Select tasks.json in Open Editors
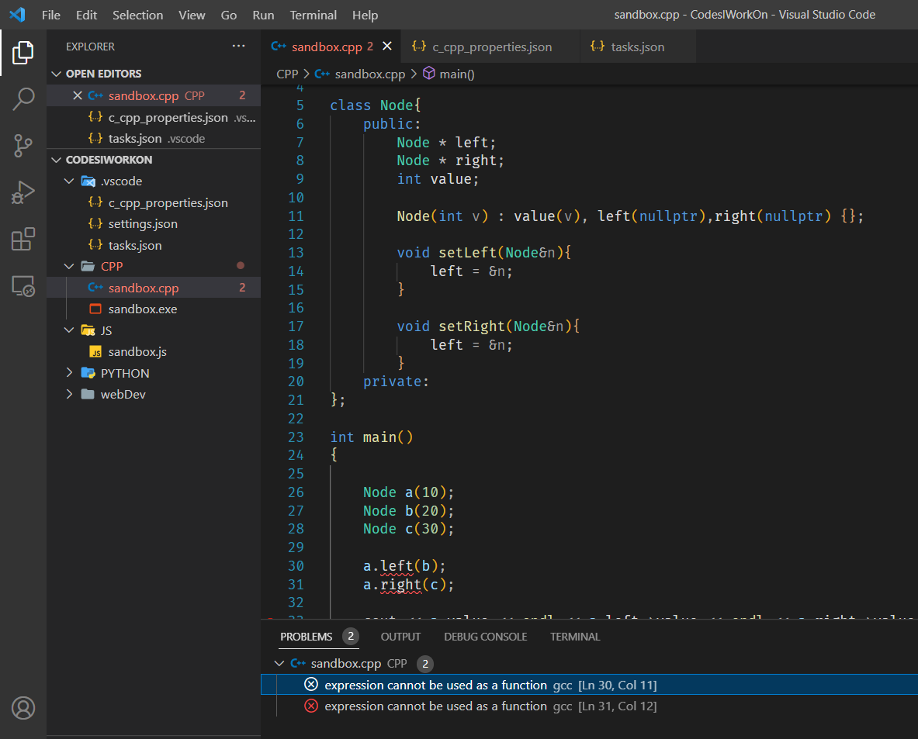The height and width of the screenshot is (739, 918). pyautogui.click(x=154, y=139)
